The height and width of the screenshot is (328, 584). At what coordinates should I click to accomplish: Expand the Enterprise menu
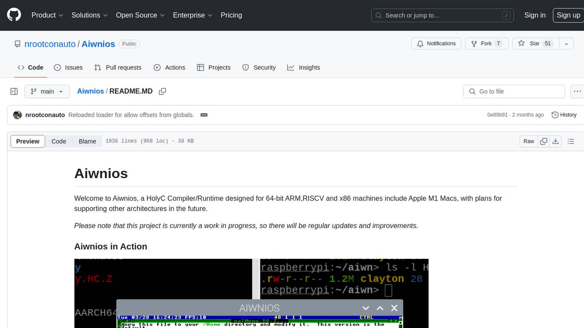pyautogui.click(x=193, y=15)
